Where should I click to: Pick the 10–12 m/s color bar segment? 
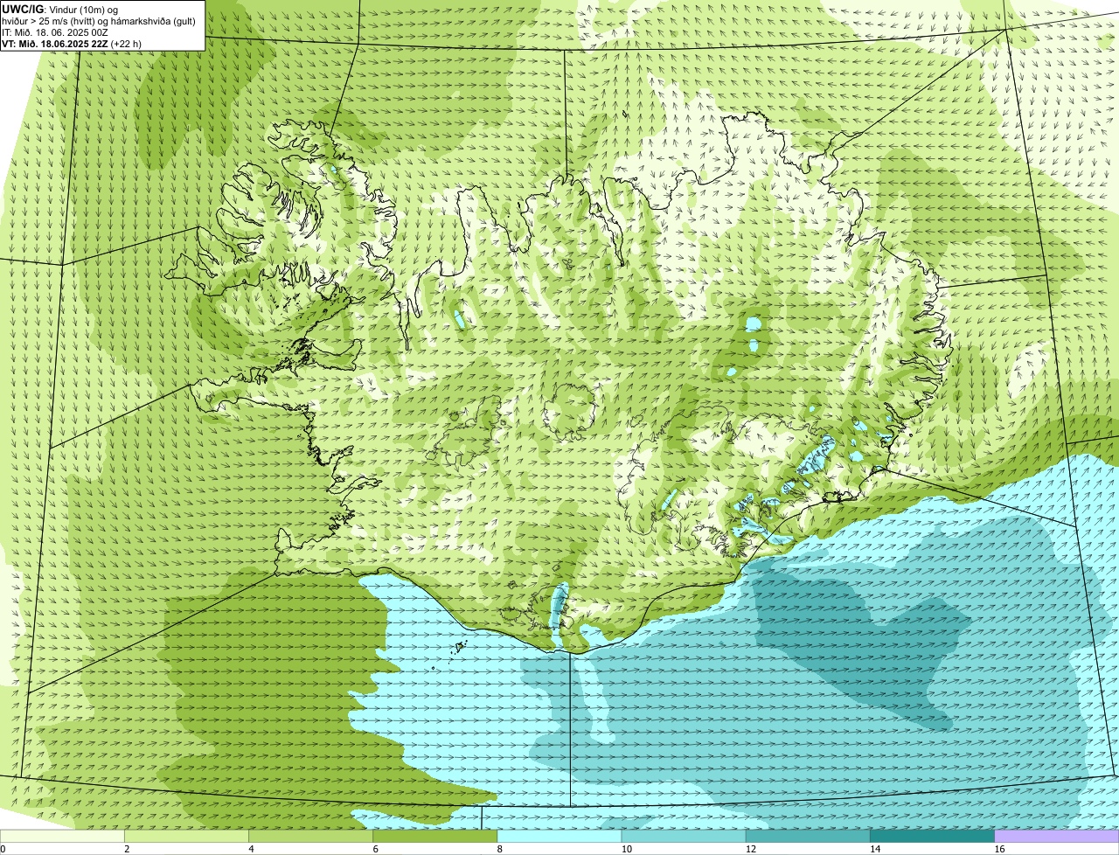click(x=684, y=836)
